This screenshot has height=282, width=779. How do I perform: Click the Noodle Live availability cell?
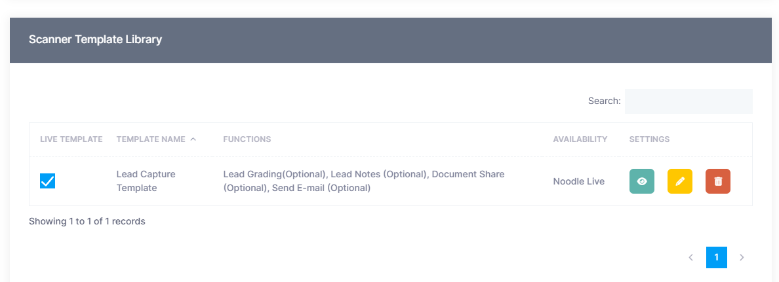(x=578, y=181)
